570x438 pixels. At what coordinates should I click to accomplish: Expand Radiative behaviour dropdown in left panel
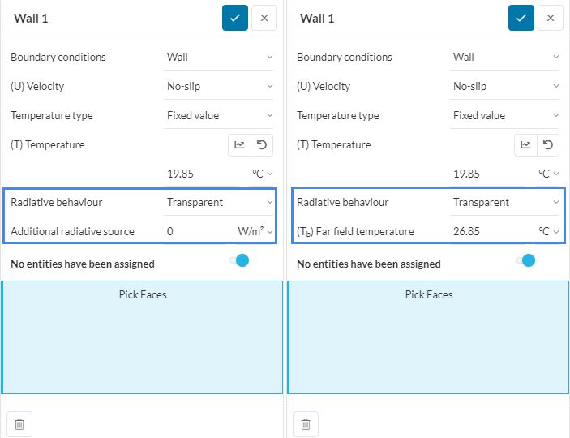(x=219, y=202)
